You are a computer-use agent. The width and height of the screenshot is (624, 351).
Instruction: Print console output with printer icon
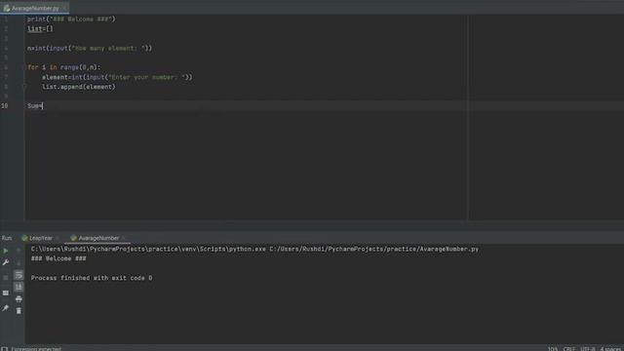19,299
